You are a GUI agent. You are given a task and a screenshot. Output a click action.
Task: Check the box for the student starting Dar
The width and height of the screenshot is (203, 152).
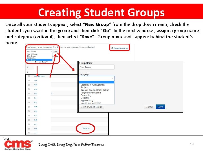pyautogui.click(x=29, y=98)
